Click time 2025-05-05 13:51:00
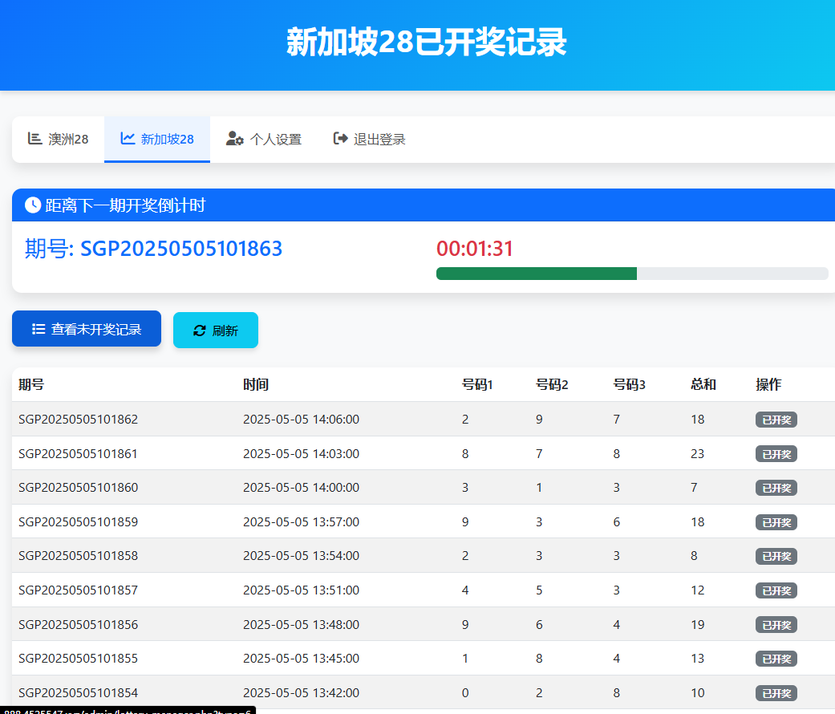 coord(302,590)
